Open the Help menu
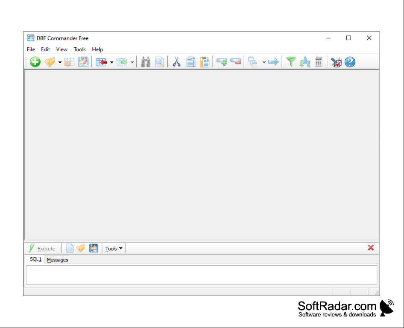The width and height of the screenshot is (404, 328). [x=97, y=49]
